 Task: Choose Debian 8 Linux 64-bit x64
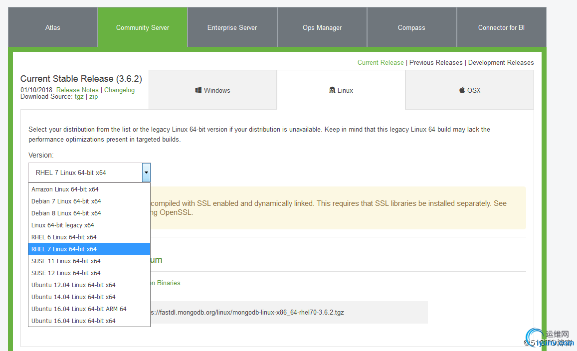click(x=89, y=213)
